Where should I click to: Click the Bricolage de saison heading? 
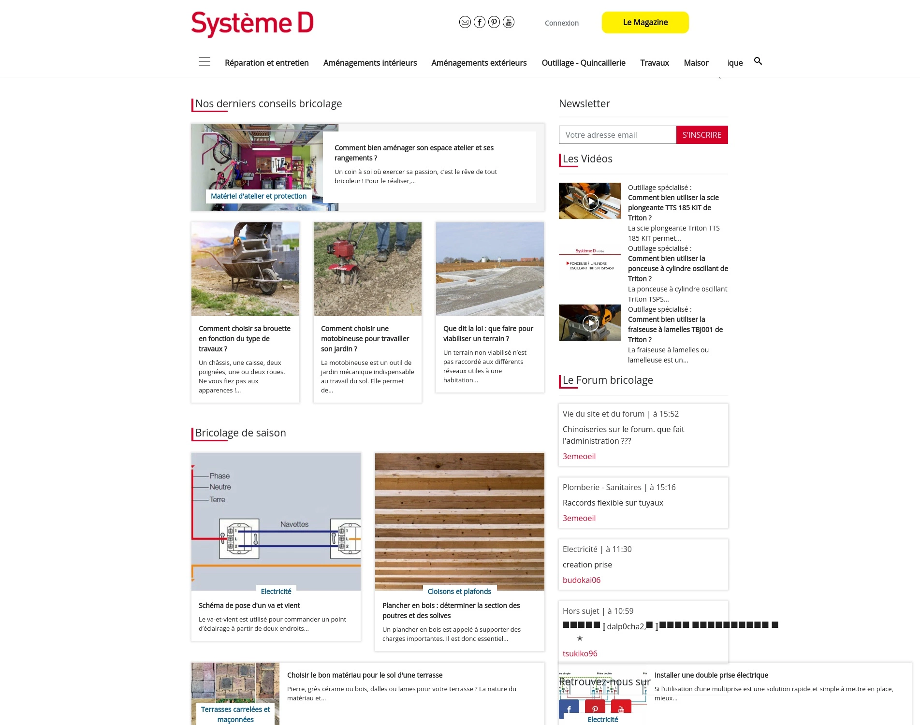pos(240,433)
